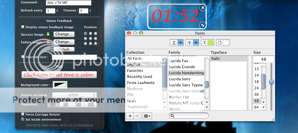
Task: Close the 01:52 clock widget
Action: 203,8
